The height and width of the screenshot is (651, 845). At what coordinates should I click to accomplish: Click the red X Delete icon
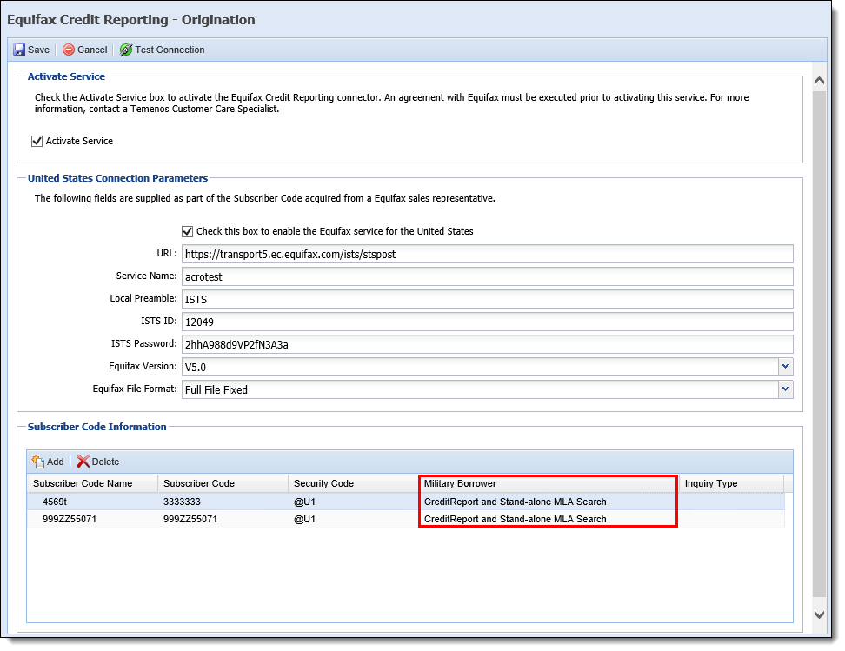point(83,462)
